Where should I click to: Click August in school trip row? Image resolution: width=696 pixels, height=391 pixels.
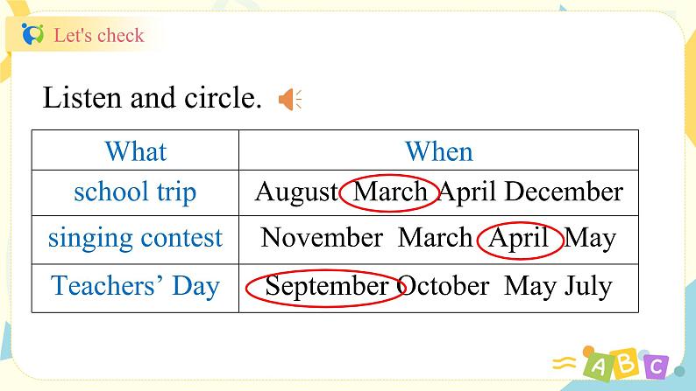coord(296,192)
